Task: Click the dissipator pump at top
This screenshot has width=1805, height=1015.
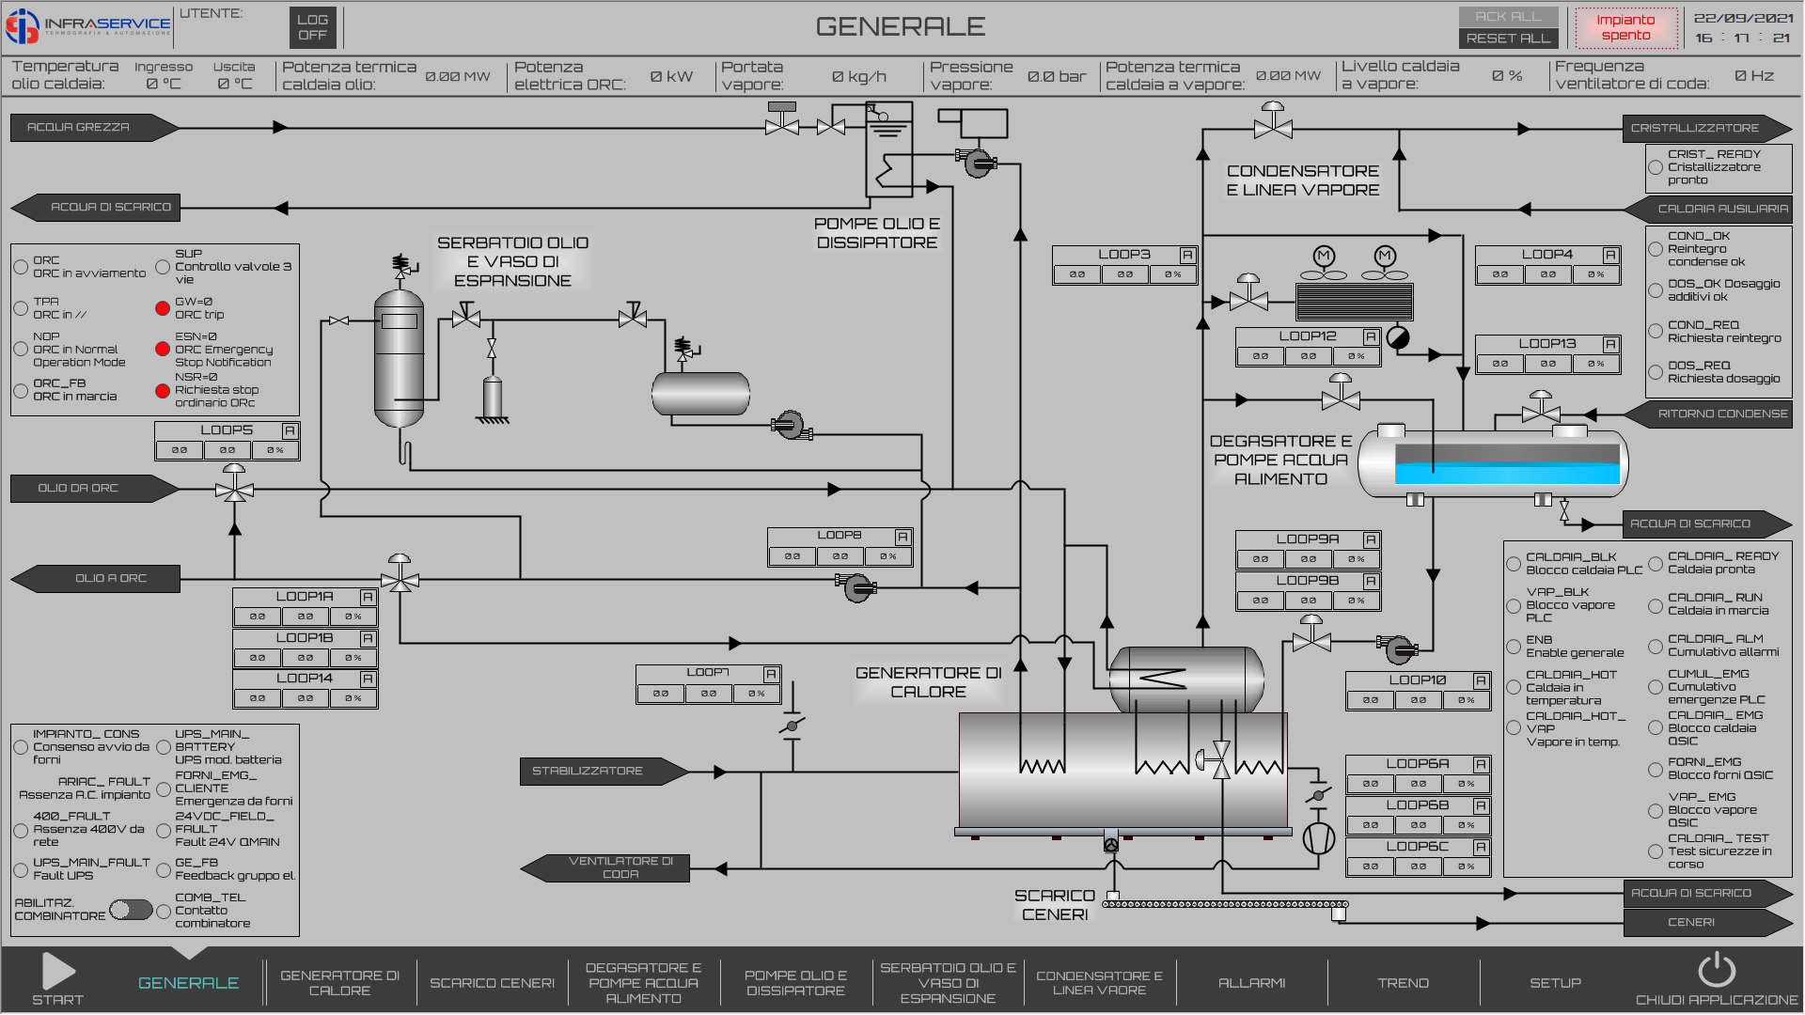Action: pos(978,164)
